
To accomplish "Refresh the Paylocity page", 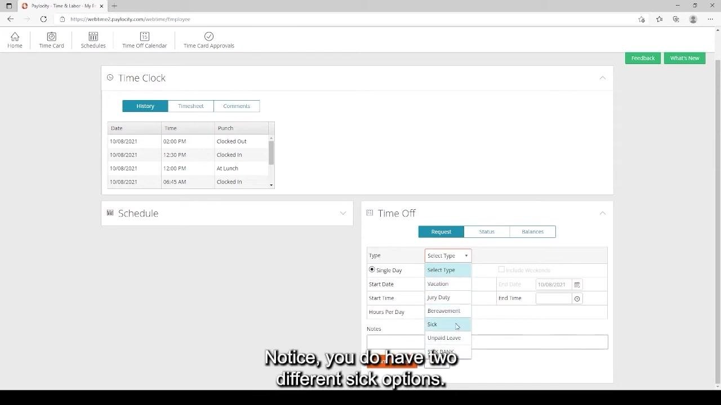I will tap(43, 19).
